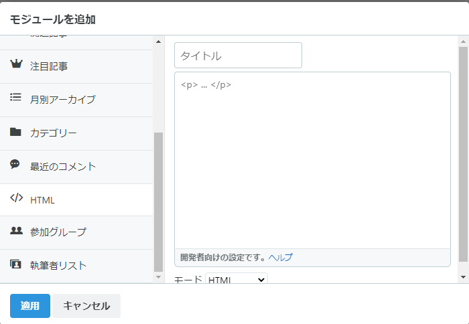Viewport: 469px width, 324px height.
Task: Click settings panel scrollbar down arrow
Action: [464, 277]
